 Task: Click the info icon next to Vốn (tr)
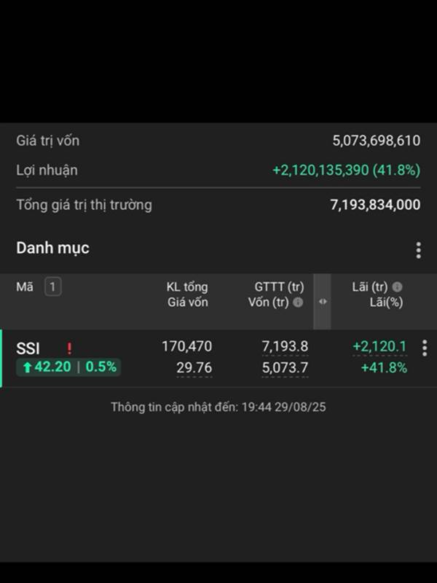(298, 302)
